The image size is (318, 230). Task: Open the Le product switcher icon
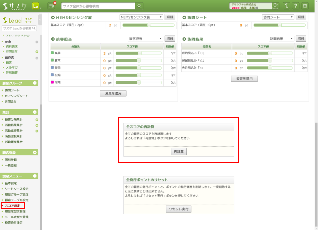pos(36,6)
